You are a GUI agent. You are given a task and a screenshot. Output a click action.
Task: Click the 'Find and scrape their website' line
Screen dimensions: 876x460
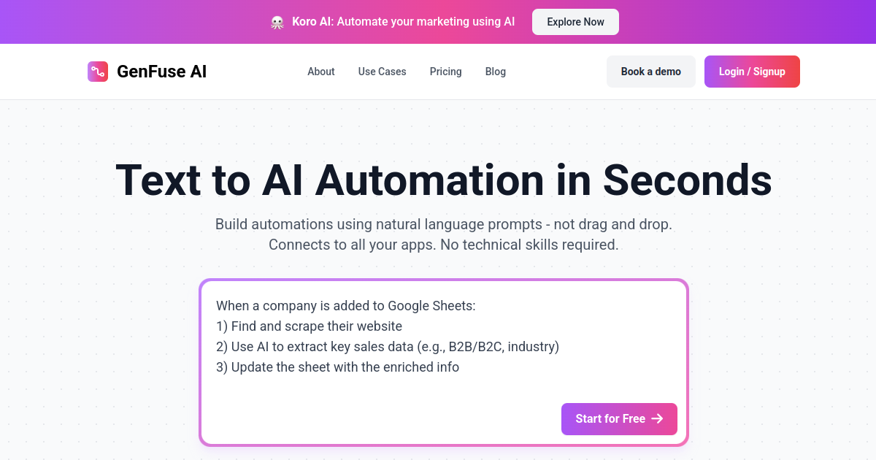[x=309, y=326]
